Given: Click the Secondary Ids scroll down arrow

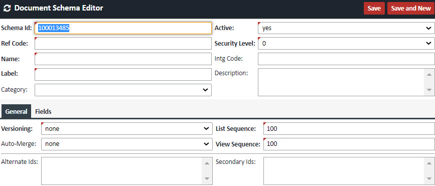Looking at the screenshot, I should tap(429, 179).
